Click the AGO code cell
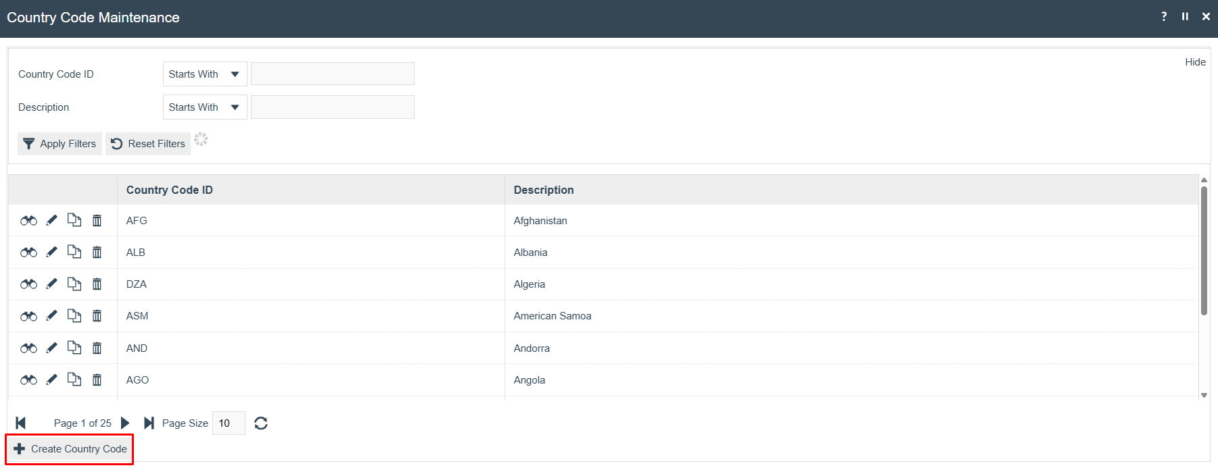Image resolution: width=1218 pixels, height=472 pixels. pos(311,380)
